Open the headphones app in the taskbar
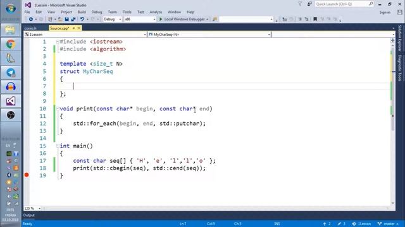The height and width of the screenshot is (227, 405). point(11,87)
